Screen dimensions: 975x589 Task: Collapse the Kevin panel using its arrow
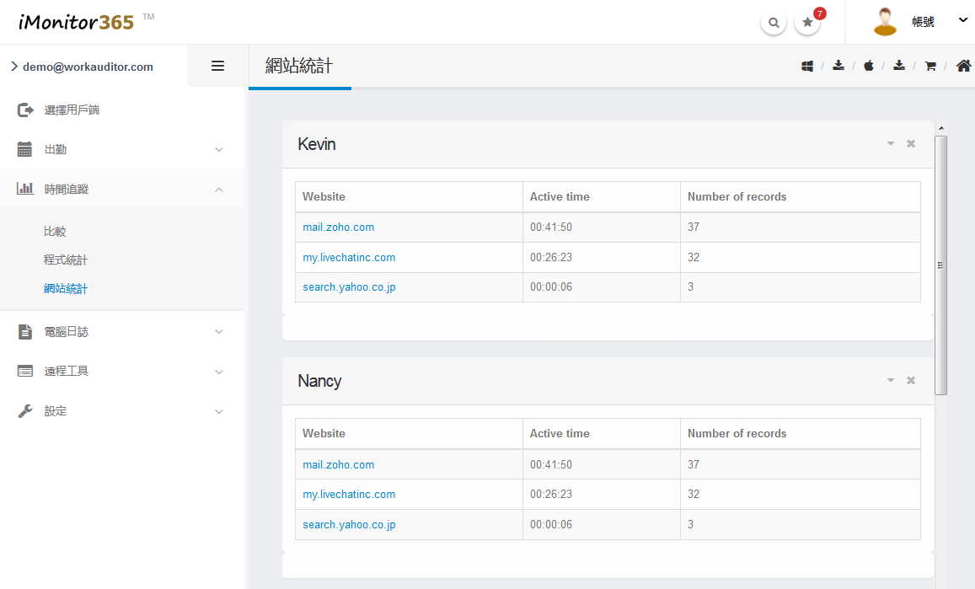pyautogui.click(x=891, y=144)
